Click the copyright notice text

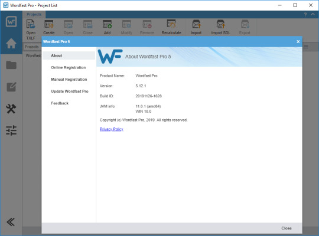[x=144, y=120]
